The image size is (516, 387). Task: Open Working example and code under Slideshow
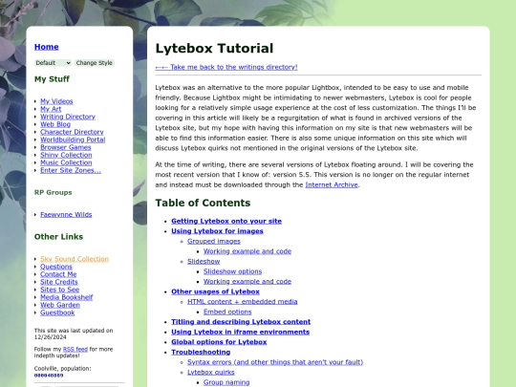coord(247,282)
